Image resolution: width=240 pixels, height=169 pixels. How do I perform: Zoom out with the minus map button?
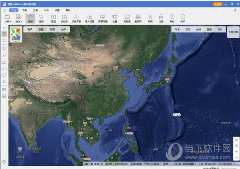coord(236,157)
